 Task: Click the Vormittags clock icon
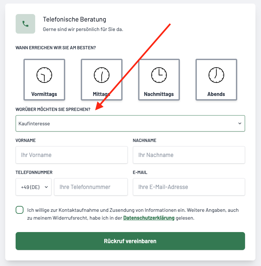[x=44, y=75]
